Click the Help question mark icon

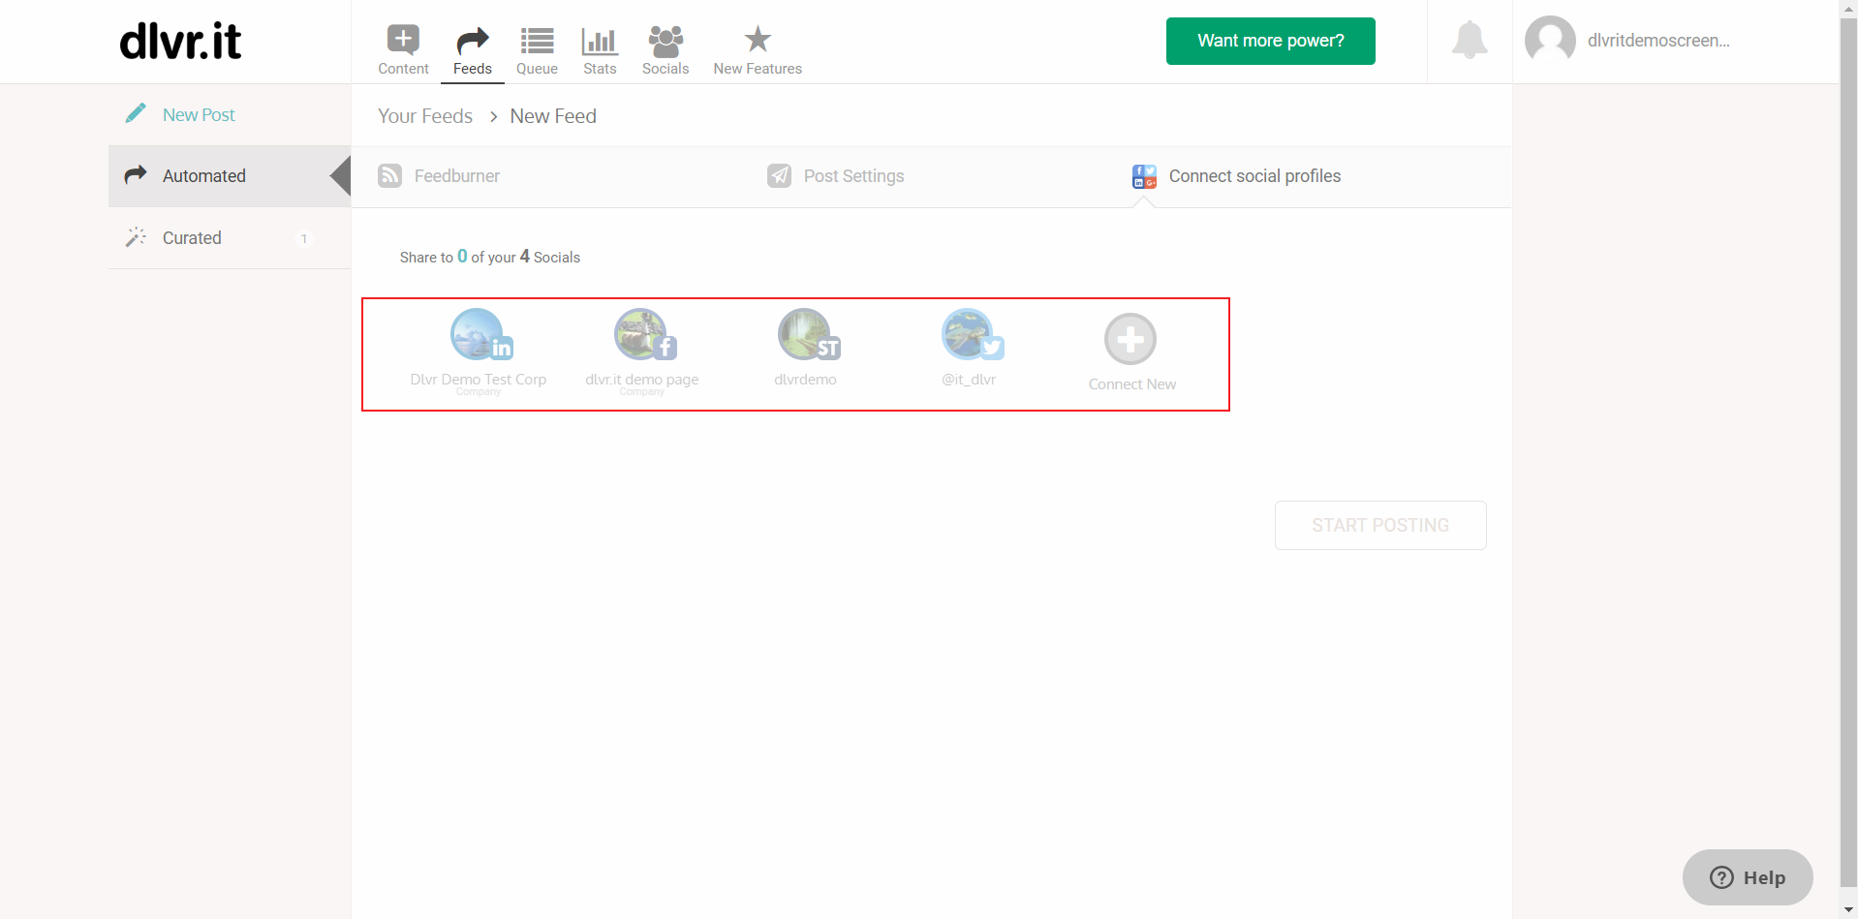click(x=1721, y=877)
